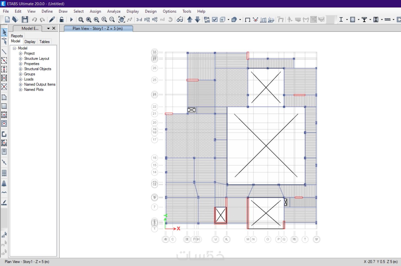The image size is (401, 266).
Task: Select the Draw Beam line tool in sidebar
Action: [4, 51]
